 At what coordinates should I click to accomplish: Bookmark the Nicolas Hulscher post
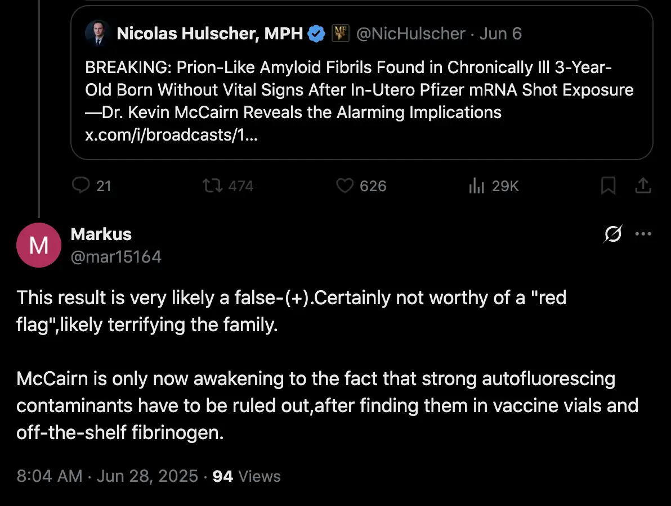[x=608, y=186]
